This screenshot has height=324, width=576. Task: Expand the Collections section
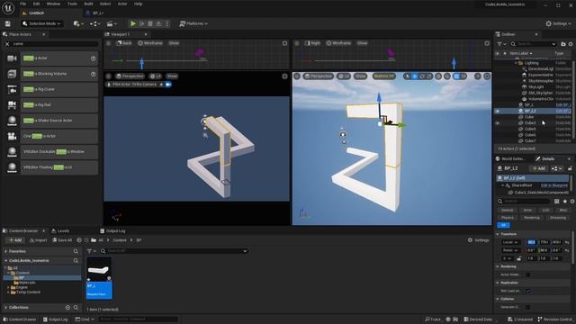tap(6, 308)
